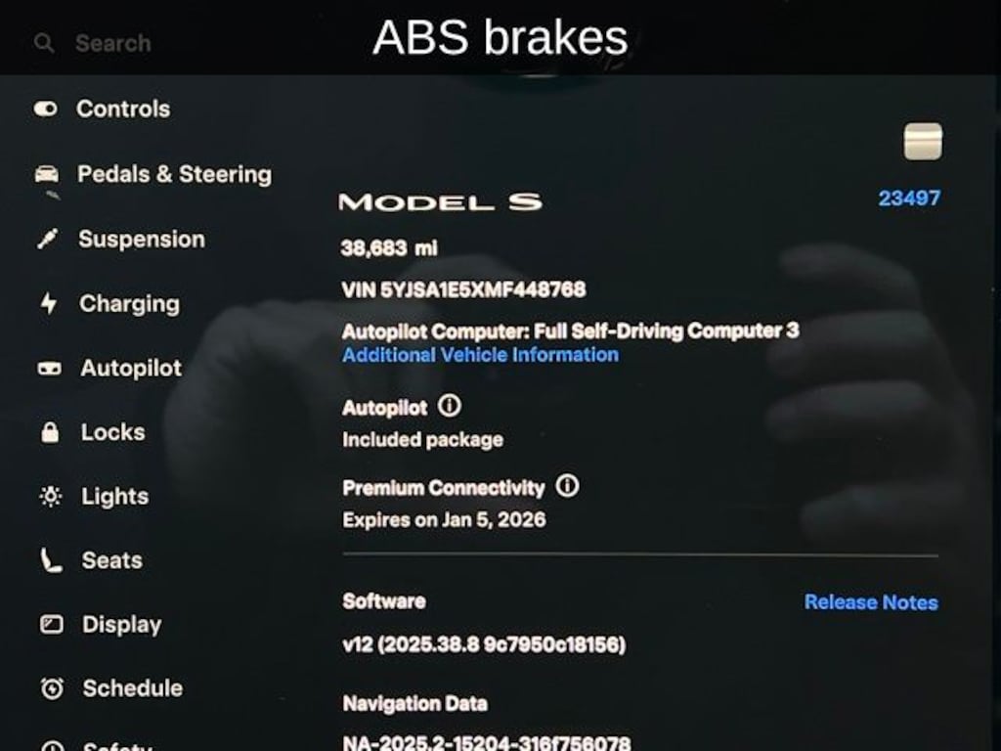The width and height of the screenshot is (1001, 751).
Task: Select the Charging menu item
Action: (x=129, y=303)
